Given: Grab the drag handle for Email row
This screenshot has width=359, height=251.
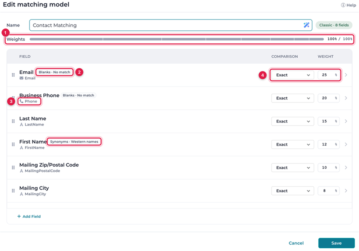Looking at the screenshot, I should [13, 75].
